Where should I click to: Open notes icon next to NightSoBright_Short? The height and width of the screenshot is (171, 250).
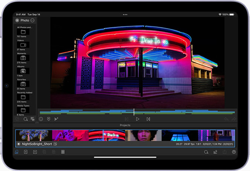point(55,144)
